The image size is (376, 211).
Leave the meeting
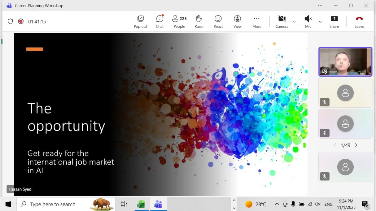coord(359,22)
